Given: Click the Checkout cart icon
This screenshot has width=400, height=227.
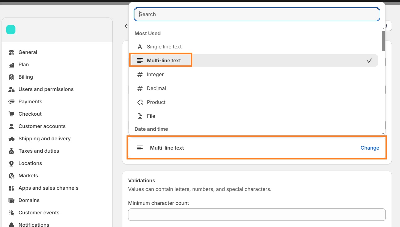Looking at the screenshot, I should click(11, 114).
